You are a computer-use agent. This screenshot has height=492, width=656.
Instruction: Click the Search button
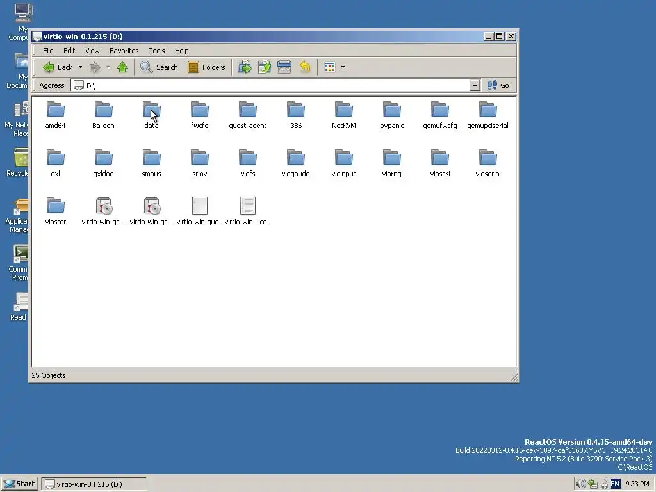(159, 67)
